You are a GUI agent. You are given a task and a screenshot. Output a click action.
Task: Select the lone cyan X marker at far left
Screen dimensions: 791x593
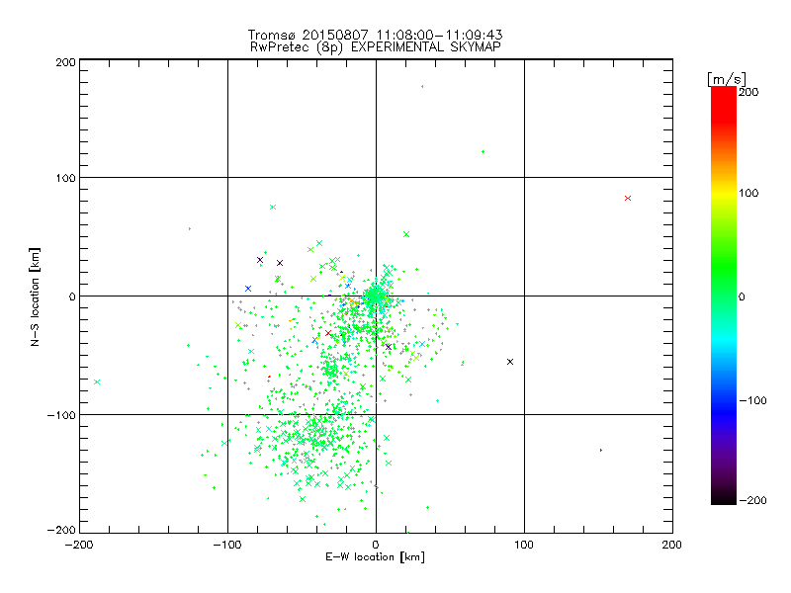pos(97,381)
